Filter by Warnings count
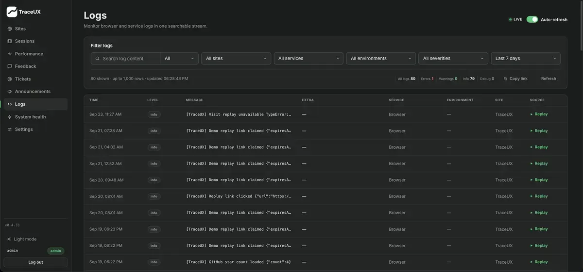 pos(448,79)
